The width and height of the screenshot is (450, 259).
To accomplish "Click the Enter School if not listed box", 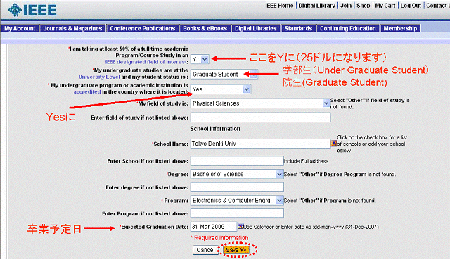I will [x=237, y=161].
